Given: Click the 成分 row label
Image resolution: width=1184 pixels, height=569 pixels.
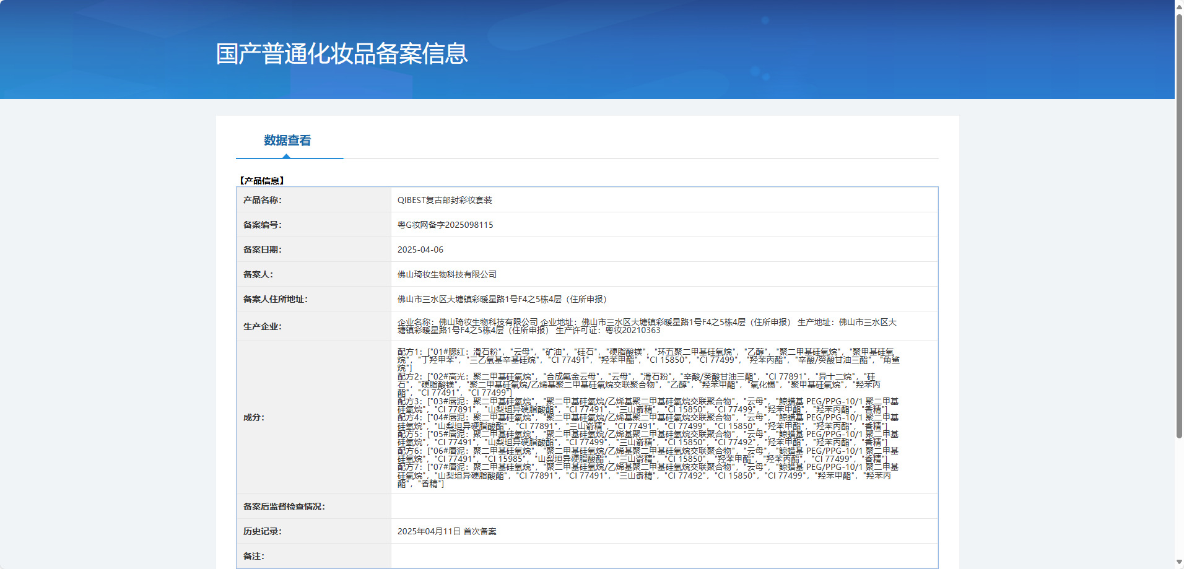Looking at the screenshot, I should 254,417.
